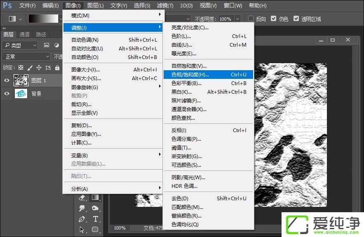Select the Gradient tool in toolbox
This screenshot has height=237, width=364.
[95, 198]
